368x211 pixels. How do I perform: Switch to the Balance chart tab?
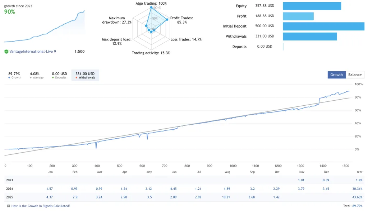pos(355,75)
